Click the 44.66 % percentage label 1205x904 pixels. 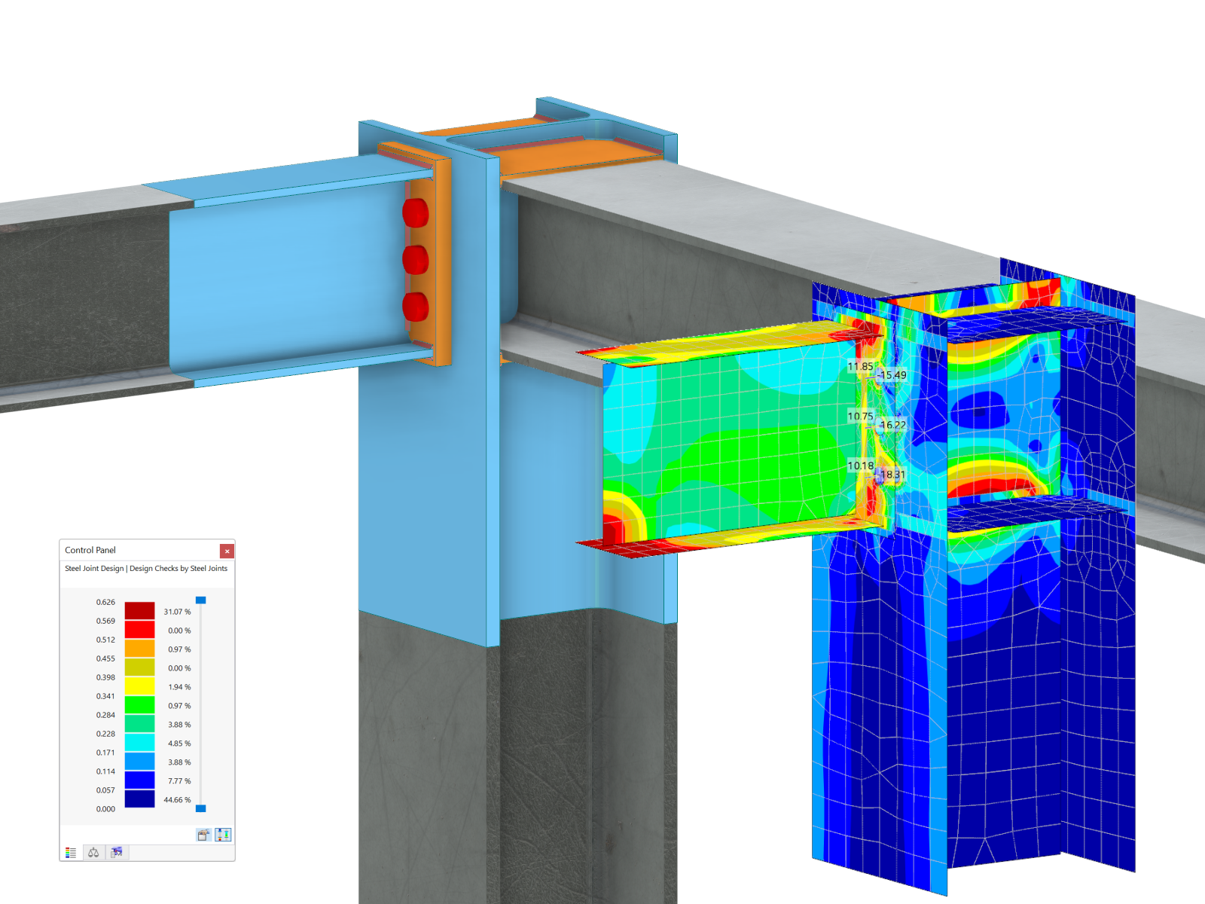(177, 800)
